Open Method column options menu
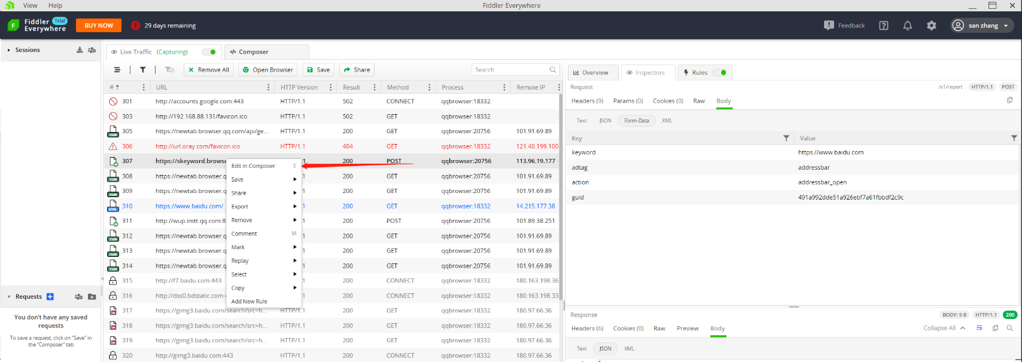The height and width of the screenshot is (362, 1022). click(x=429, y=87)
